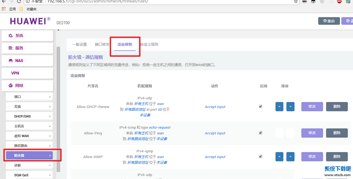Open Chrome apps grid icon in bookmarks bar
The image size is (353, 179).
pyautogui.click(x=4, y=9)
